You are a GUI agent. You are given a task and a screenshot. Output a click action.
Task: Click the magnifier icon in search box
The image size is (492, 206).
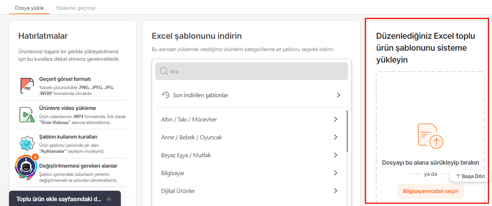[164, 71]
